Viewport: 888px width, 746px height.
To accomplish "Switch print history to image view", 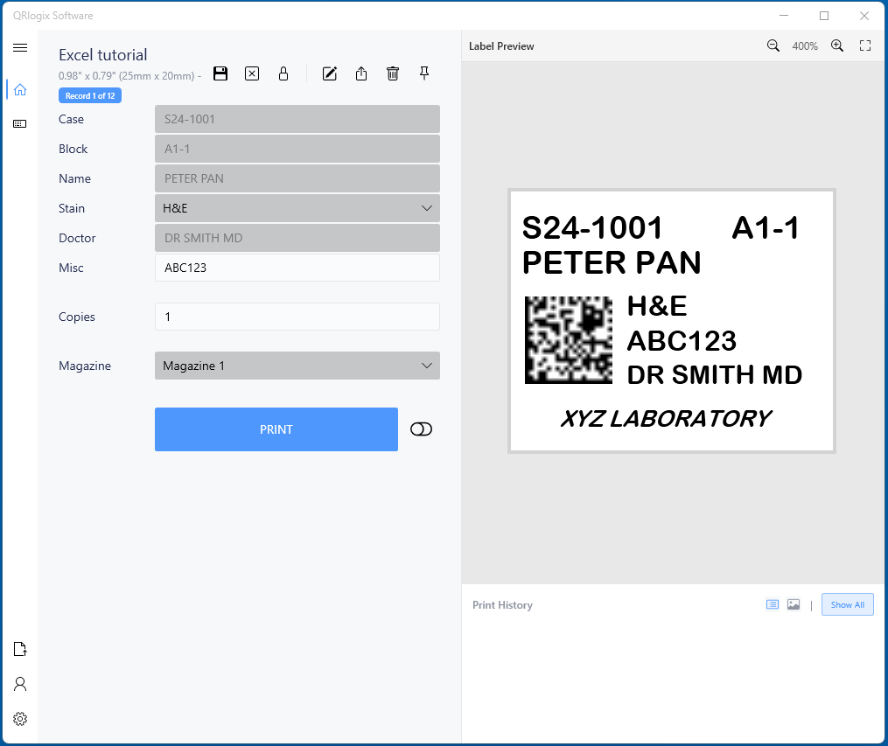I will tap(794, 604).
